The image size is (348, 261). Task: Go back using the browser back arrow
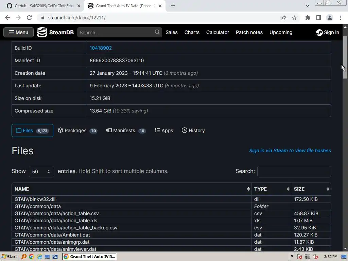(x=7, y=18)
